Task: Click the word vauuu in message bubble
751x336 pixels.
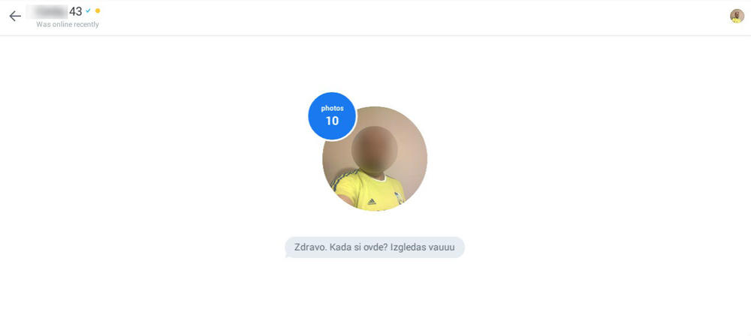Action: point(440,248)
